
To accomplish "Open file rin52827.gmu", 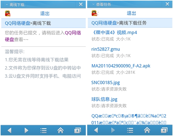I will (106, 49).
